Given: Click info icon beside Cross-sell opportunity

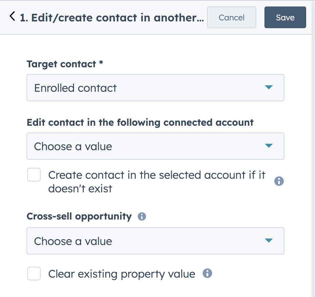Looking at the screenshot, I should pyautogui.click(x=142, y=216).
